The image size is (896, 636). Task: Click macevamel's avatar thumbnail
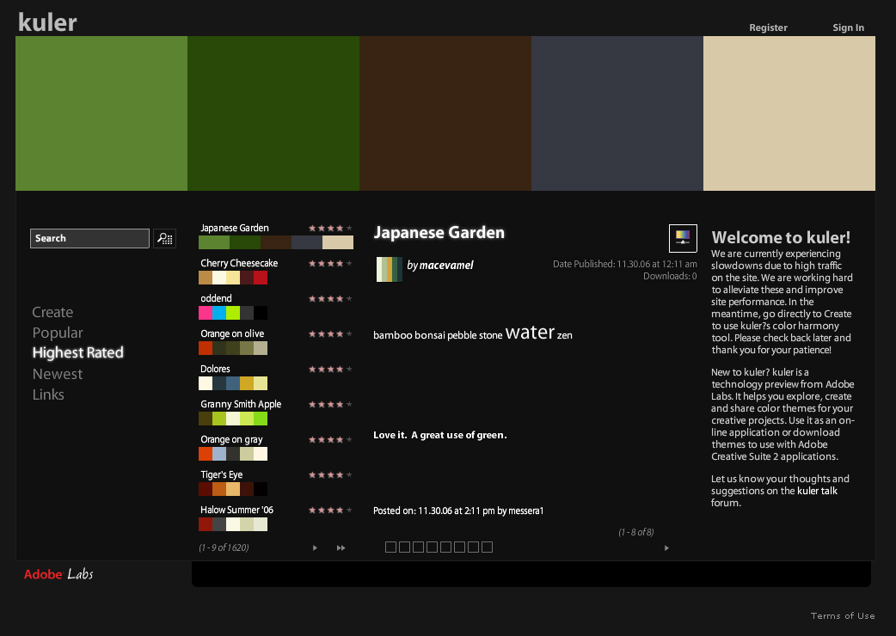point(390,270)
